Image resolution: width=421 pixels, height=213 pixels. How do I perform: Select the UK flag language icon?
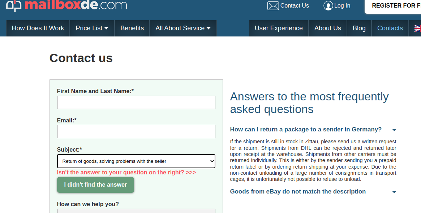[417, 28]
